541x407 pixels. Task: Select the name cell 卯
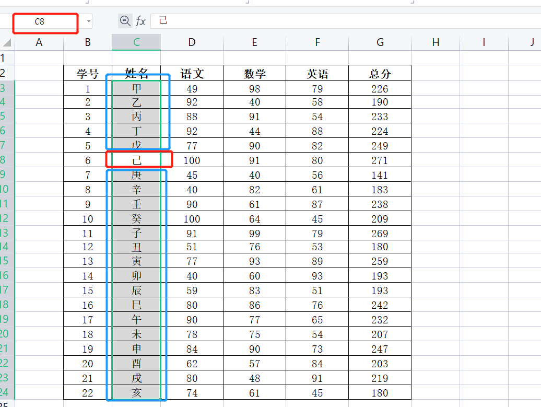136,275
